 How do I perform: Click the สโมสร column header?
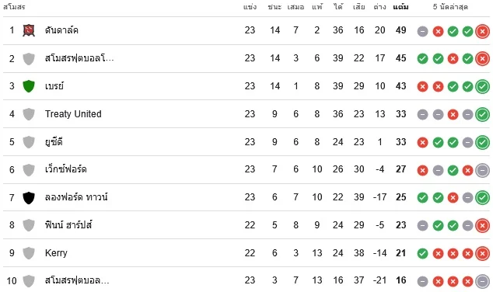tap(14, 7)
